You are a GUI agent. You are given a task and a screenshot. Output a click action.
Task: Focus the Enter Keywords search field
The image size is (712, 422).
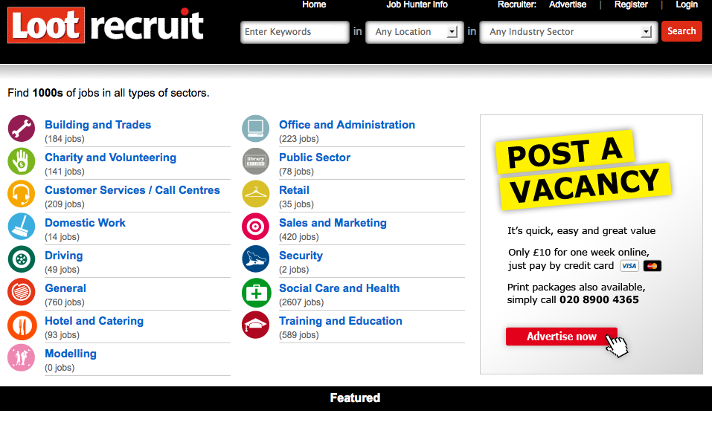tap(295, 32)
